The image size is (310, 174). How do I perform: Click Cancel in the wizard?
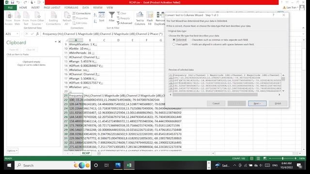click(216, 103)
